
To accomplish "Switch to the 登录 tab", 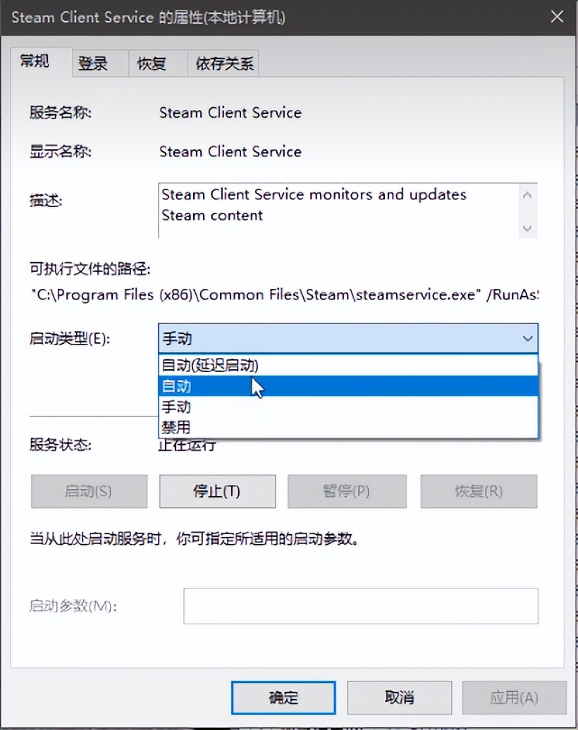I will [x=100, y=63].
